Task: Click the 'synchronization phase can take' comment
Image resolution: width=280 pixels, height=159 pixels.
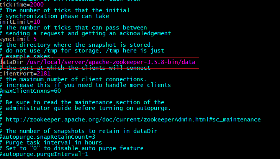Action: click(x=57, y=16)
